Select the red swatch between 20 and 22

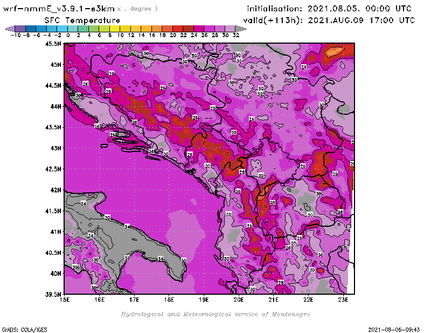[178, 29]
